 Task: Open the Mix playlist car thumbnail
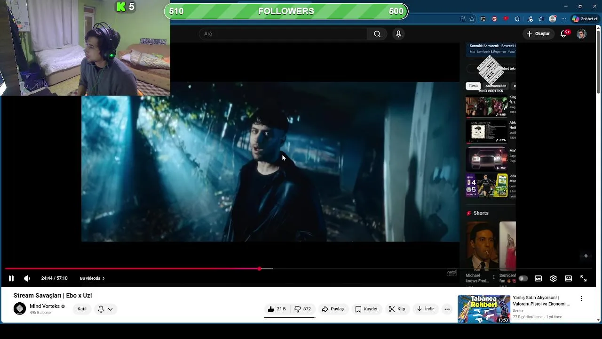(487, 158)
